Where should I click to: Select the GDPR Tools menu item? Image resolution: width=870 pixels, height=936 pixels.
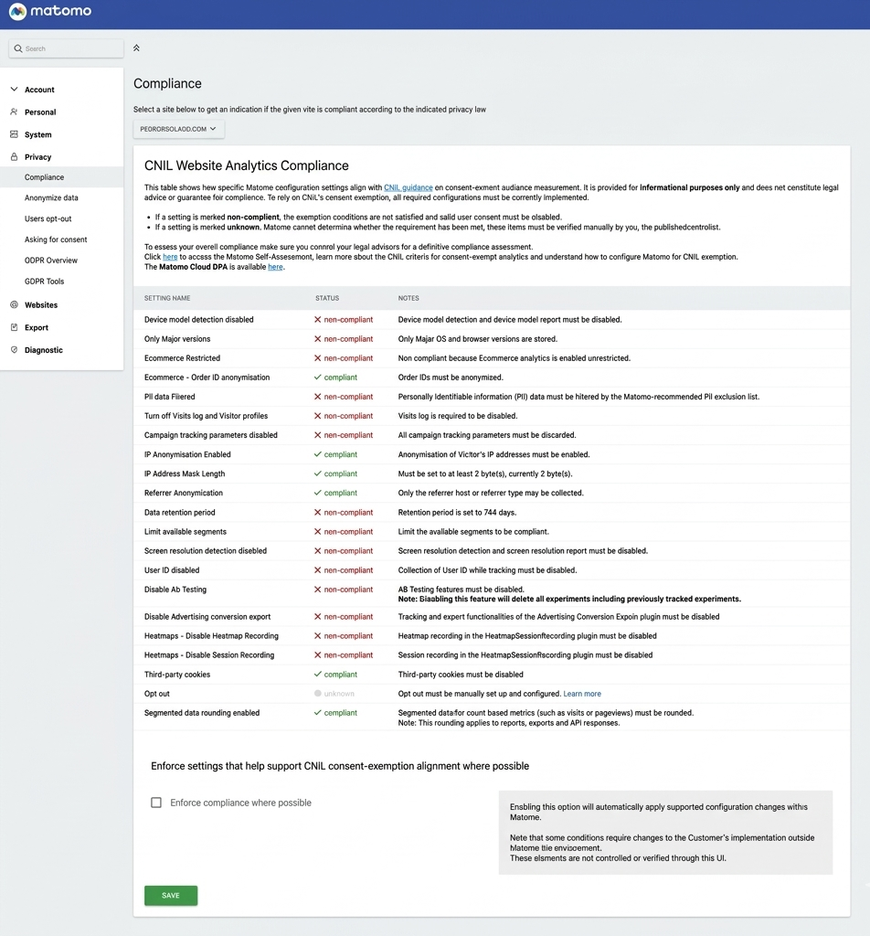pyautogui.click(x=44, y=282)
